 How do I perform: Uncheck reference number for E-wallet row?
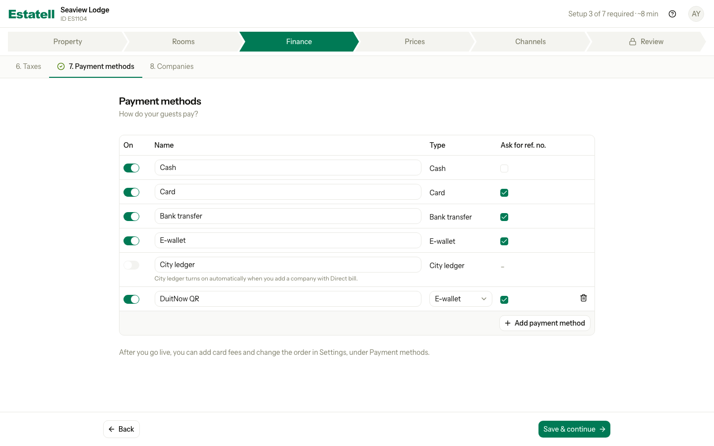[504, 241]
